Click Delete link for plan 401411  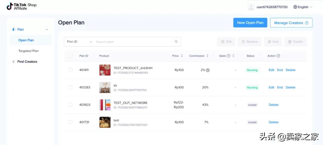290,70
